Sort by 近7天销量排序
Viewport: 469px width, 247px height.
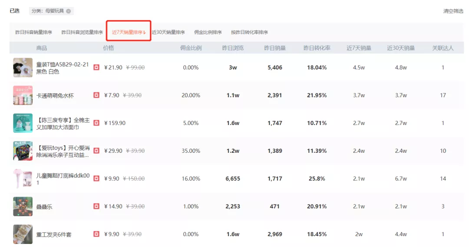[x=129, y=32]
